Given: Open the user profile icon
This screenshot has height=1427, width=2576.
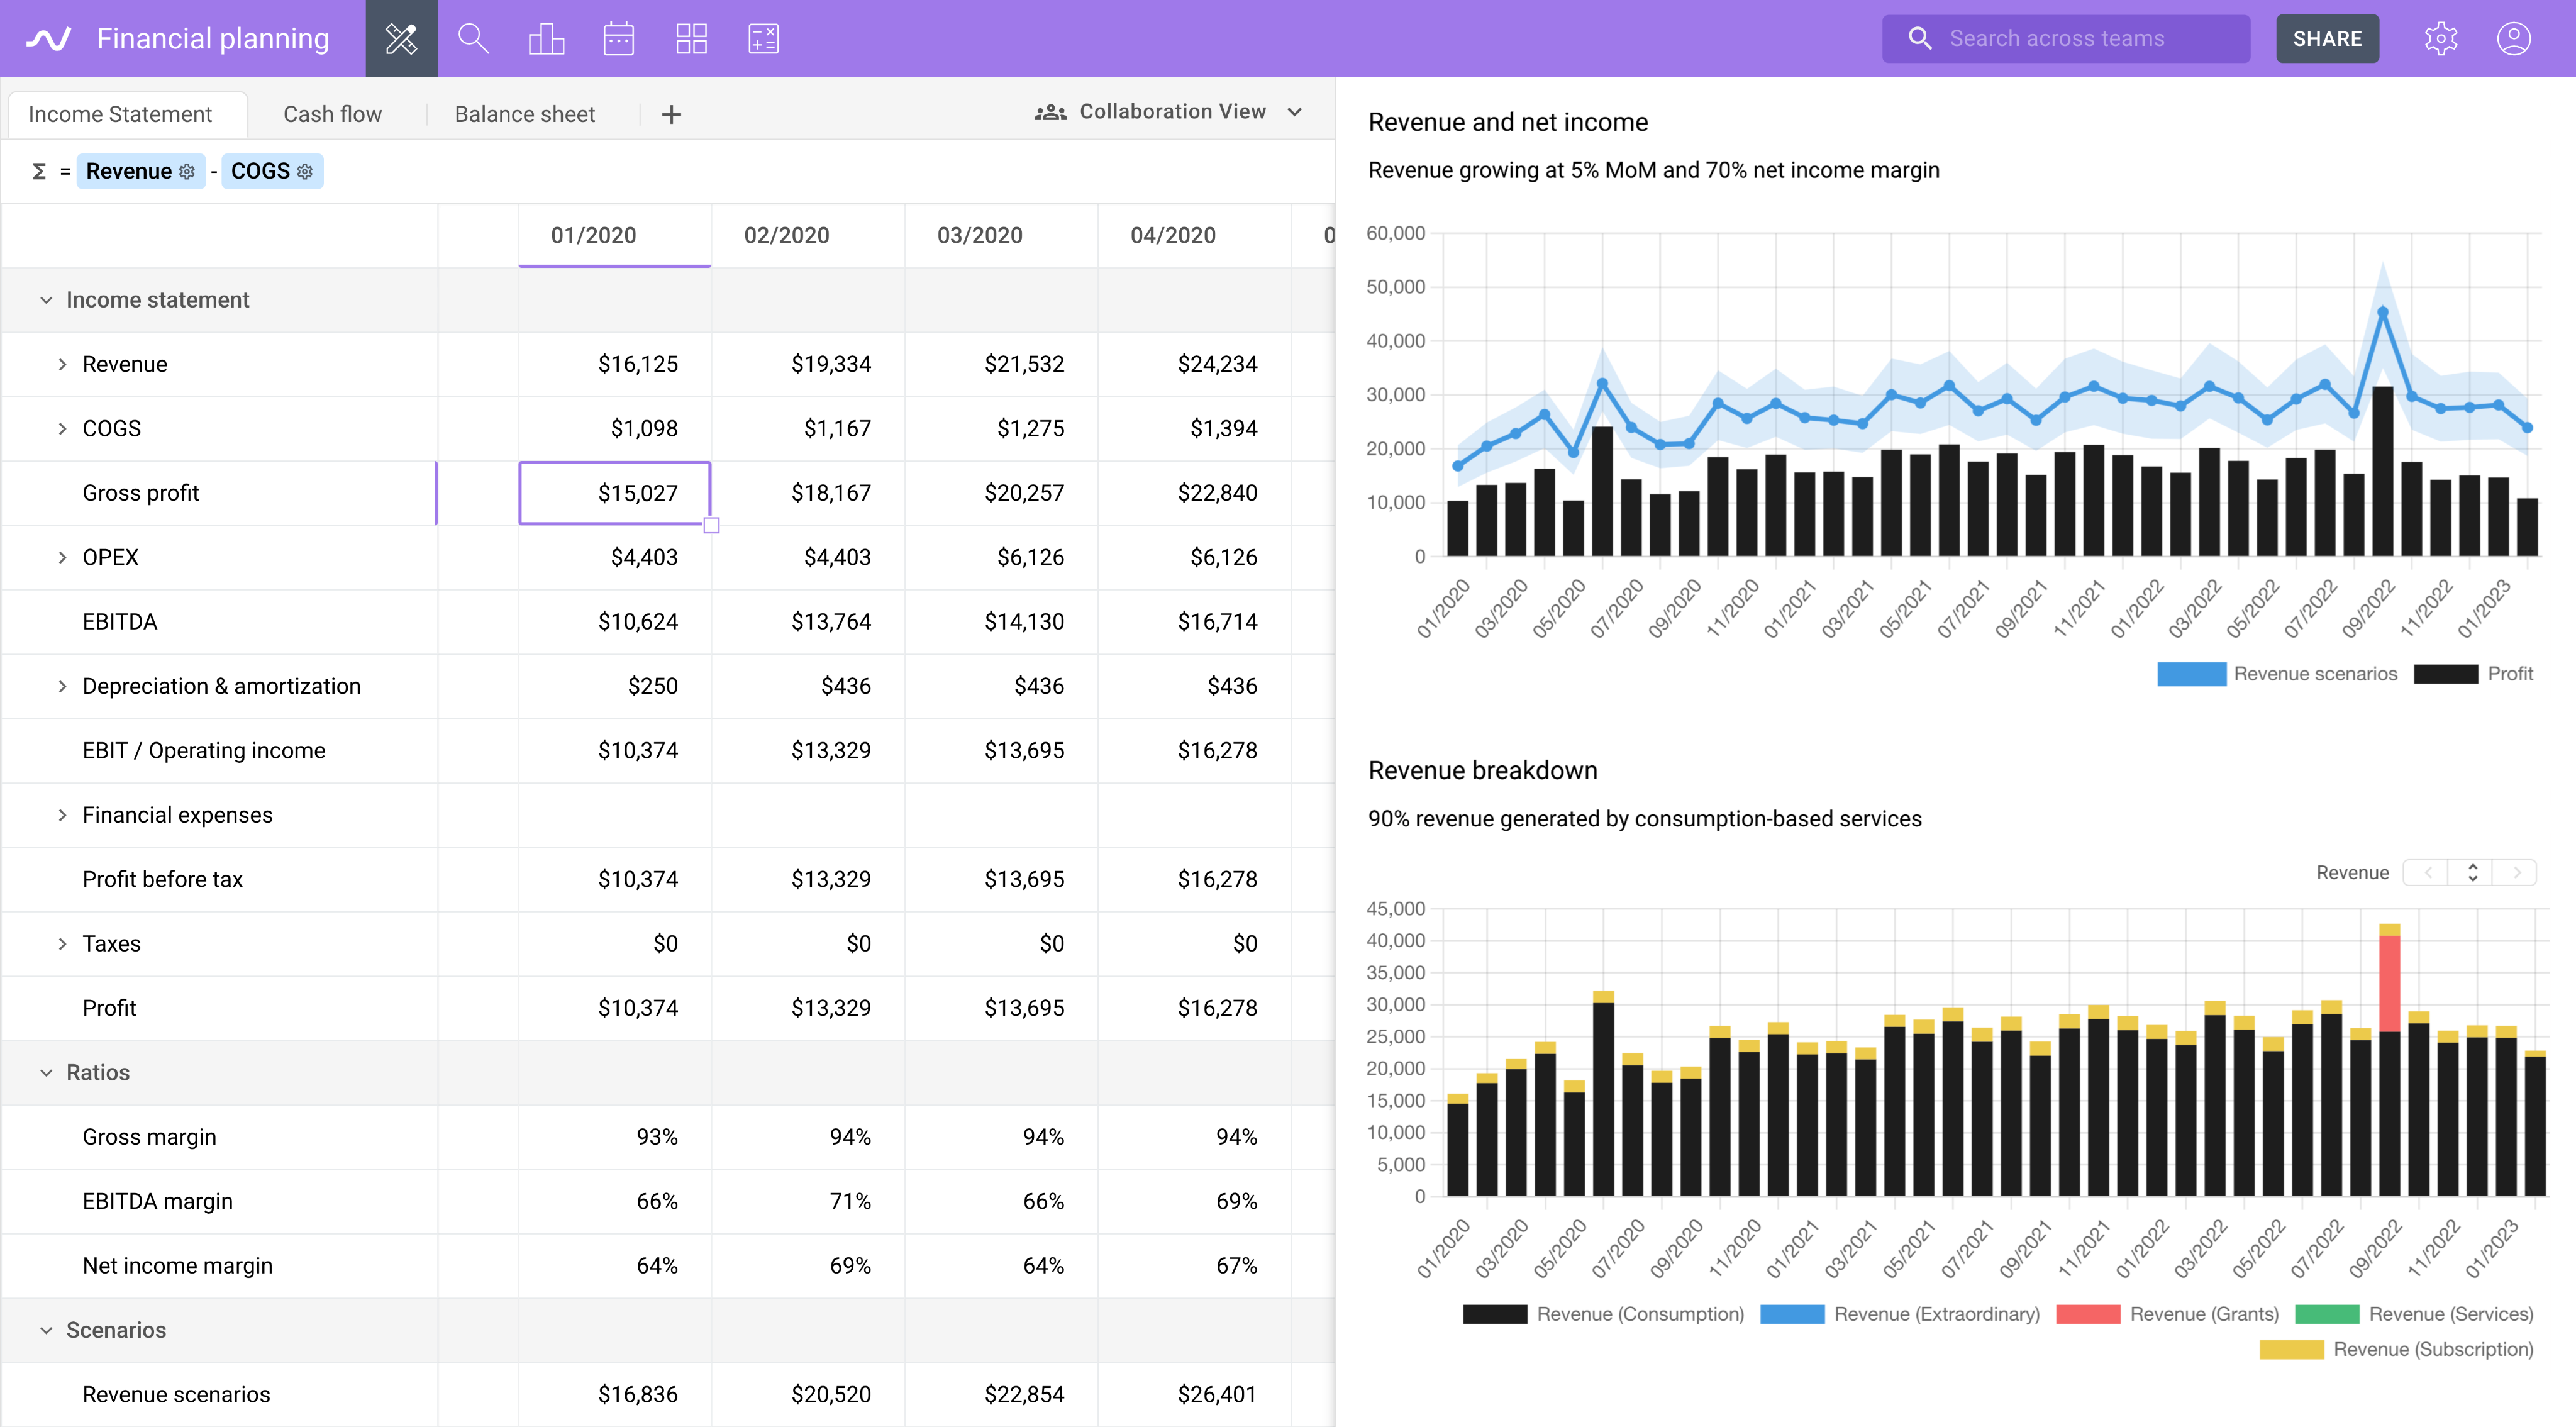Looking at the screenshot, I should [2513, 39].
